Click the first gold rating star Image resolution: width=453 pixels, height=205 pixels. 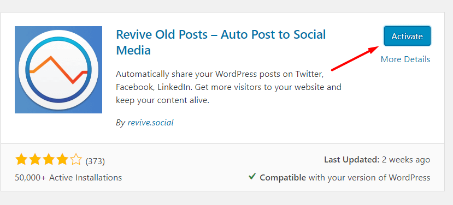coord(21,159)
